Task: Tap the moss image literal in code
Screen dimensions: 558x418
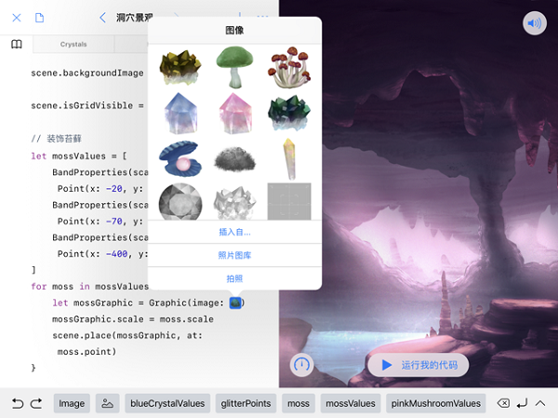Action: (x=235, y=303)
